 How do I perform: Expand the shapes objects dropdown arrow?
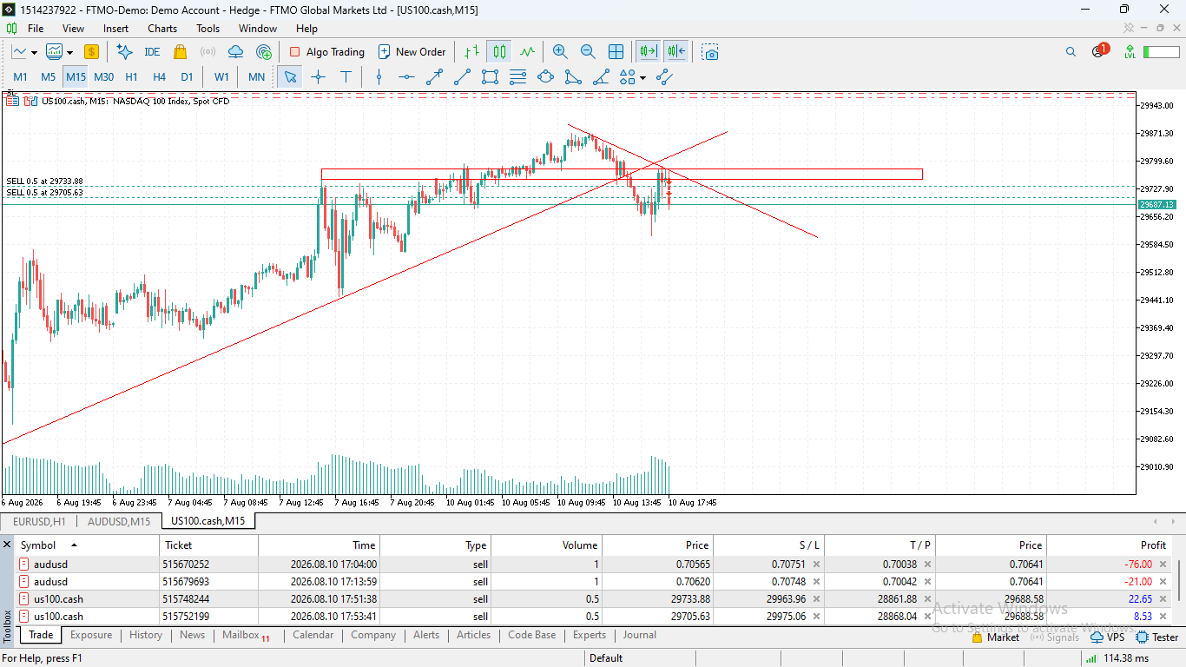[x=642, y=77]
